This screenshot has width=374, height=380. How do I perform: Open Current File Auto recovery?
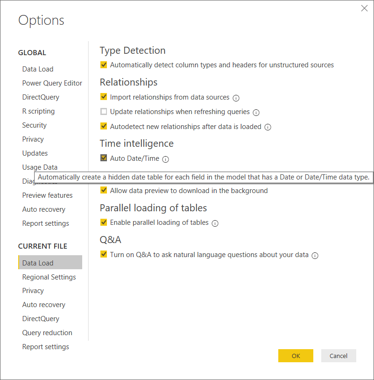[44, 305]
